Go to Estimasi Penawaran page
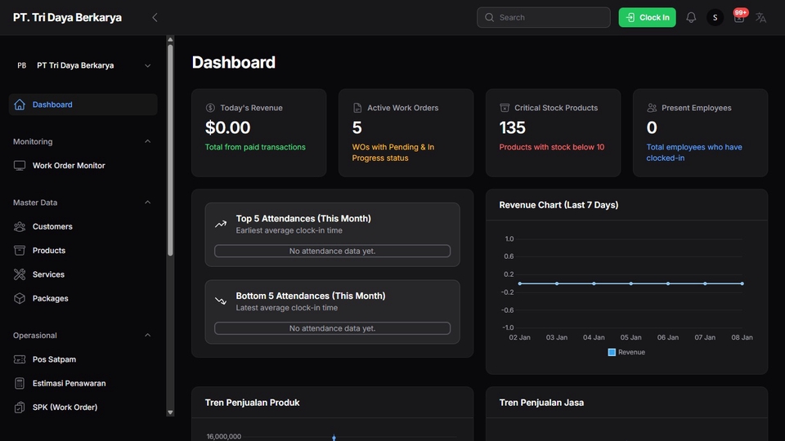This screenshot has height=441, width=785. [x=69, y=383]
